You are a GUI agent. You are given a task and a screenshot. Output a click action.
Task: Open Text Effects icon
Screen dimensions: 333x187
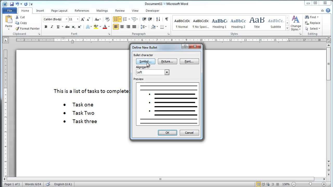[88, 27]
